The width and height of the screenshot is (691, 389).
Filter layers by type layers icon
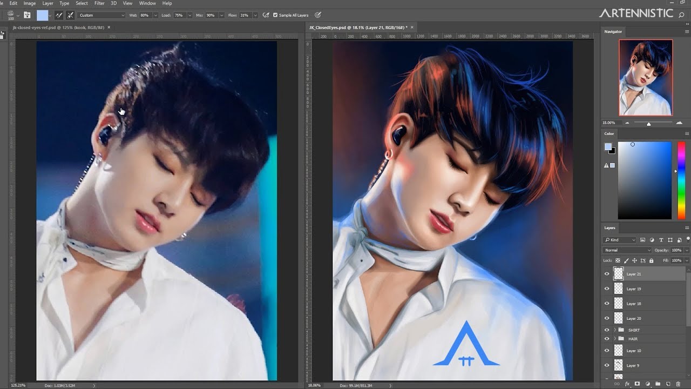[662, 240]
